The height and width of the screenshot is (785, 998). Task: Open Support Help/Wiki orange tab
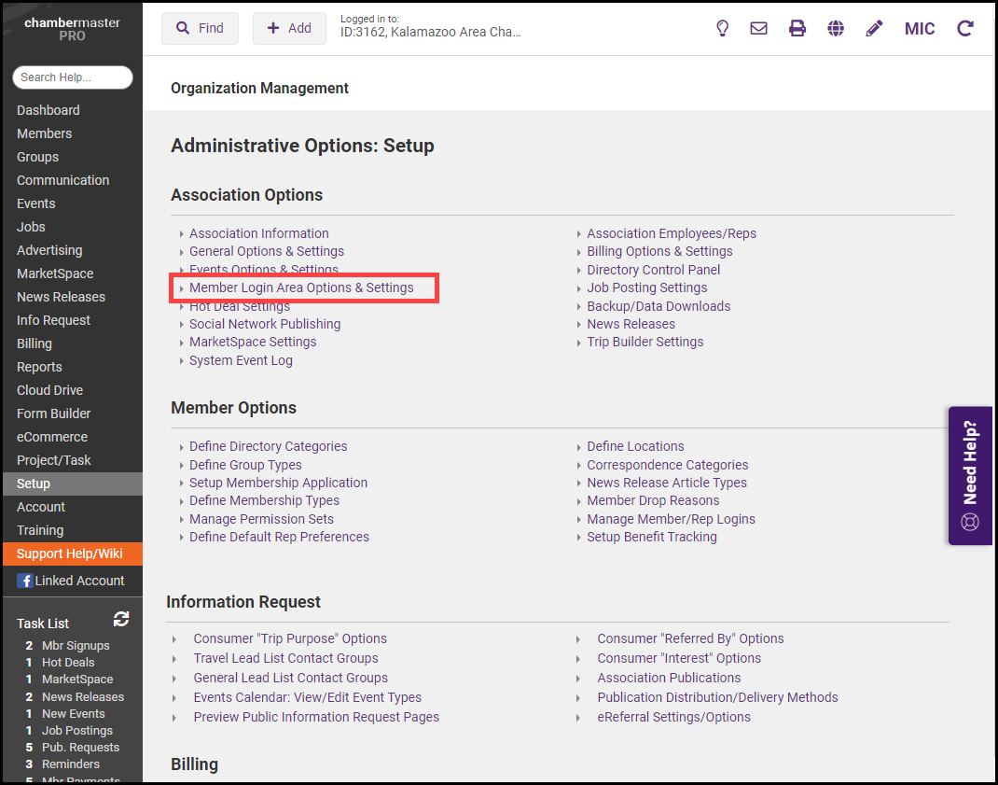[x=70, y=554]
